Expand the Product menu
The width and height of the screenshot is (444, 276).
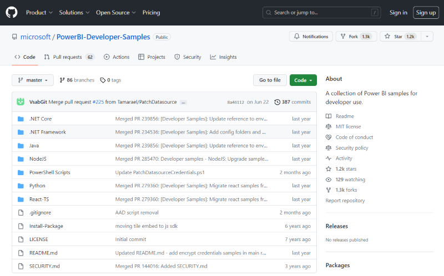[39, 12]
